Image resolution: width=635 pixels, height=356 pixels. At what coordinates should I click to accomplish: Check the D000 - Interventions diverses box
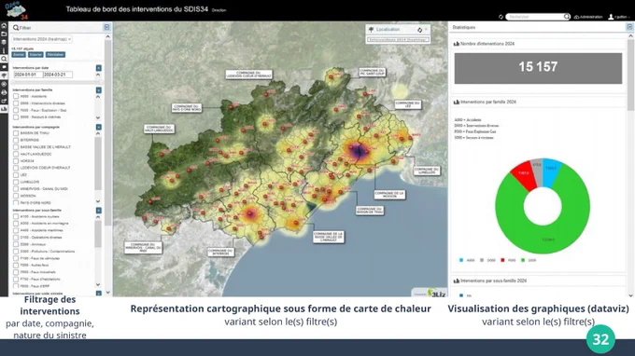point(16,103)
